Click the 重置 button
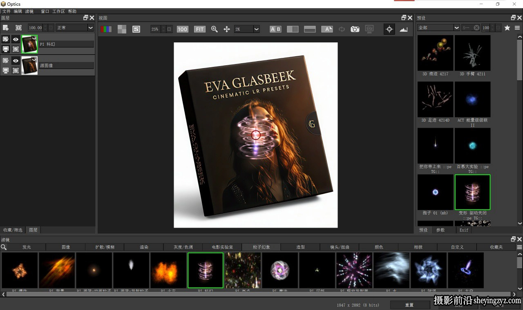The height and width of the screenshot is (310, 523). (409, 305)
